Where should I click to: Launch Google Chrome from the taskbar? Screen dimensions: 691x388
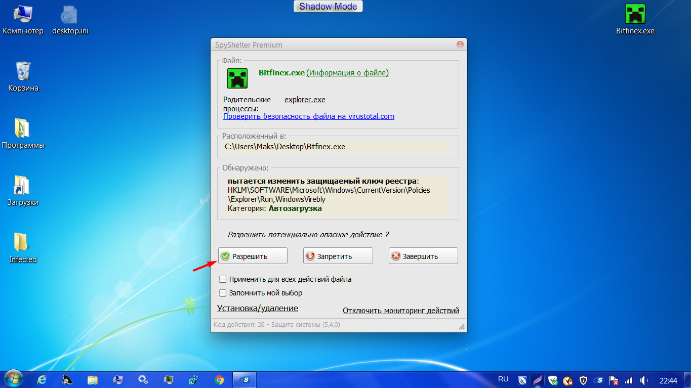point(219,380)
